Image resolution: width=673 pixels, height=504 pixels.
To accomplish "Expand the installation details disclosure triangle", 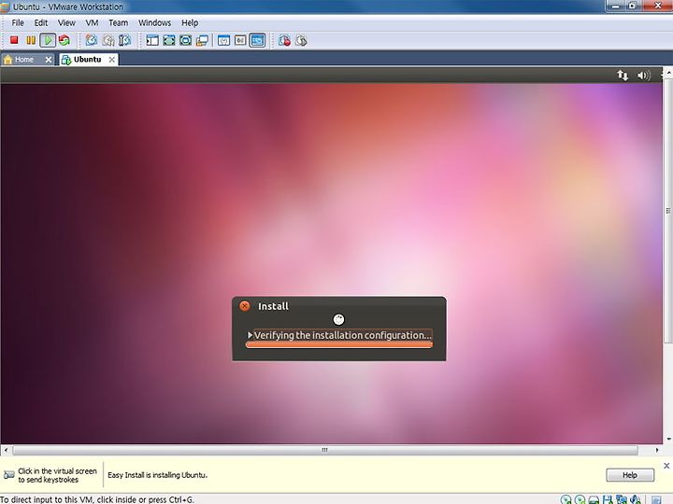I will (x=250, y=335).
